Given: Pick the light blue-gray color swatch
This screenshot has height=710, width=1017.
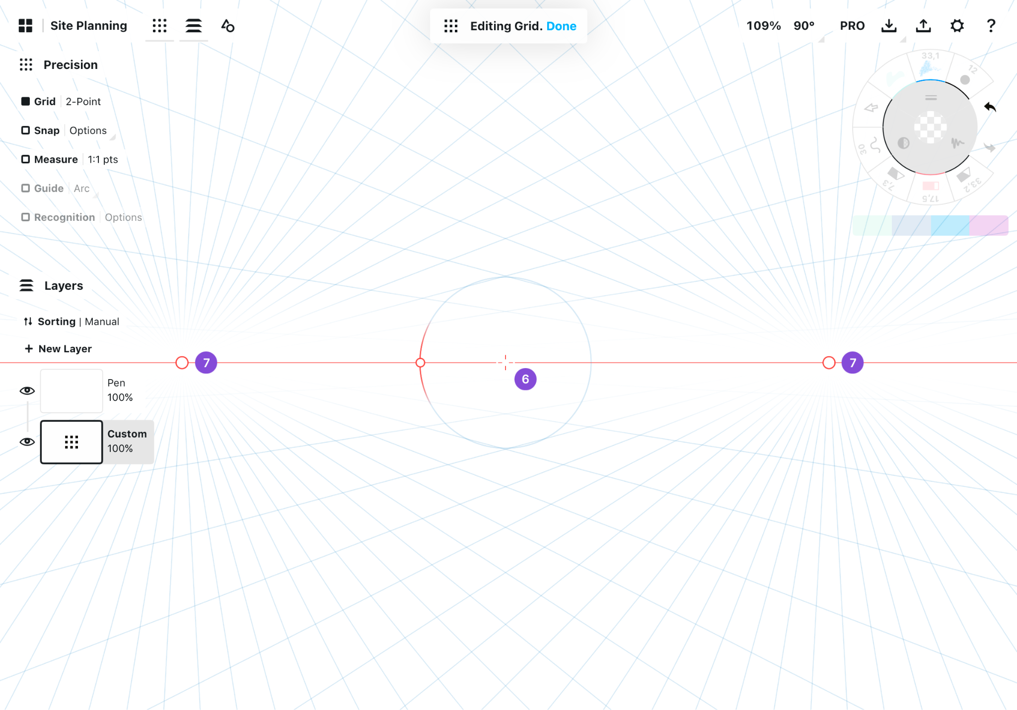Looking at the screenshot, I should [x=911, y=225].
